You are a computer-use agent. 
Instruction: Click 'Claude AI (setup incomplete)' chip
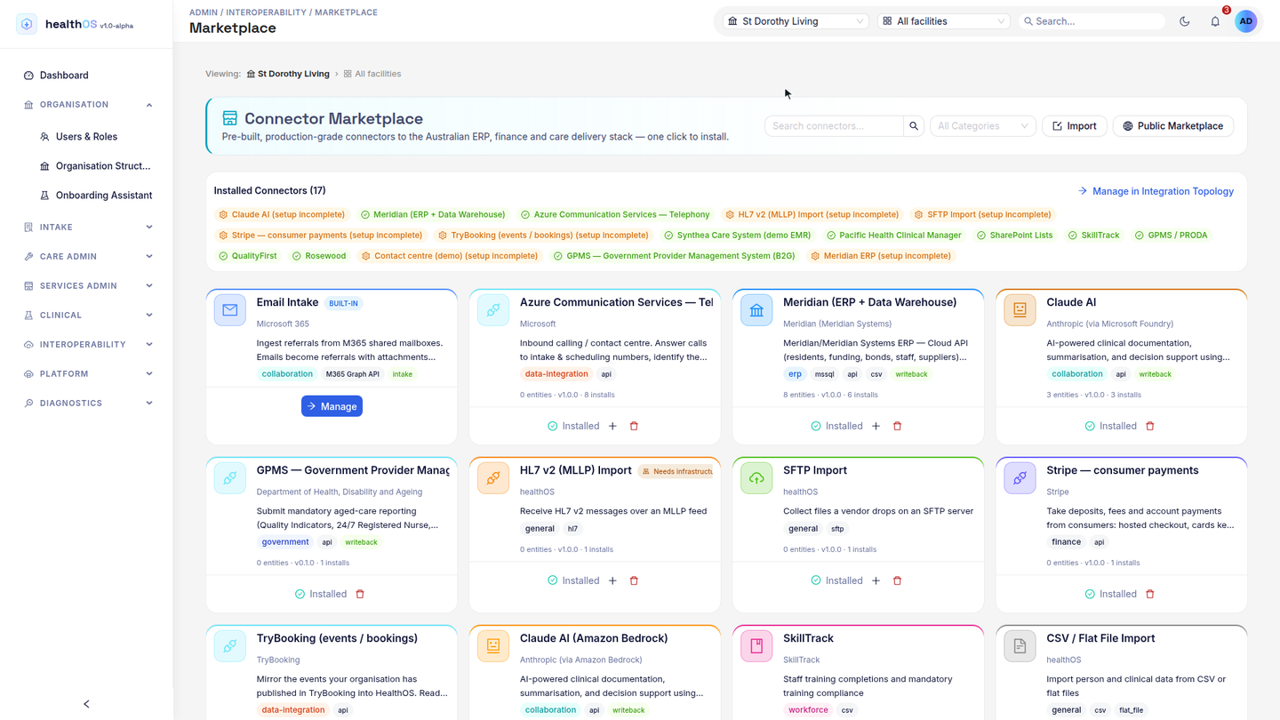pos(282,214)
